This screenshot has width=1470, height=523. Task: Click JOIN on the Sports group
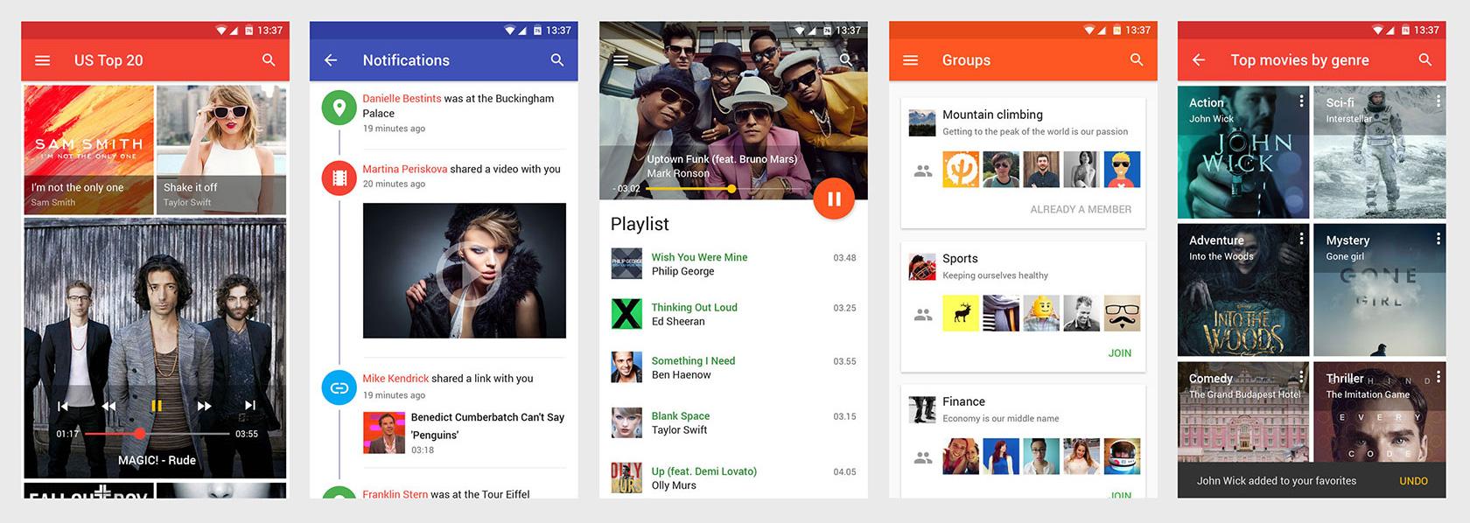pyautogui.click(x=1120, y=353)
